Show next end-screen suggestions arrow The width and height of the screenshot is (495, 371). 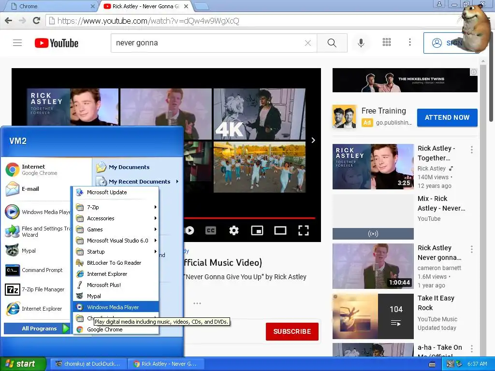(x=313, y=140)
